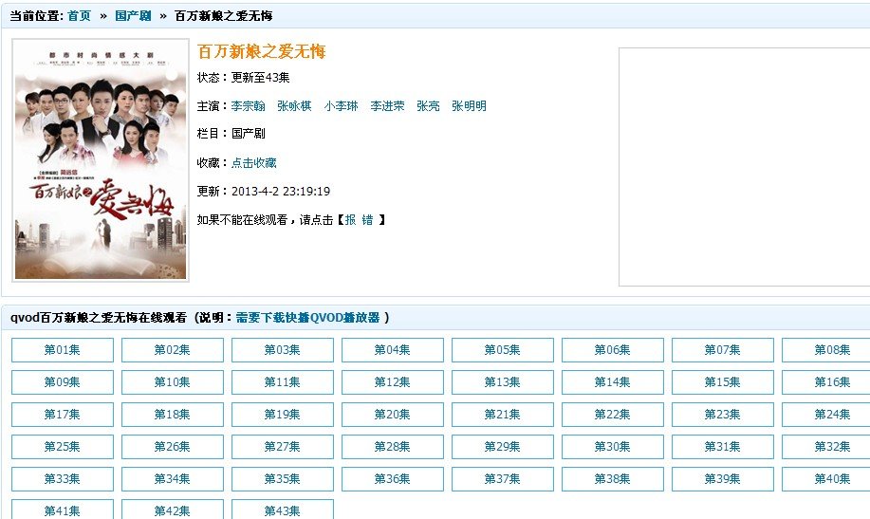Viewport: 870px width, 519px height.
Task: Open the 需要下载快播QVOD播放器 download link
Action: pos(308,318)
